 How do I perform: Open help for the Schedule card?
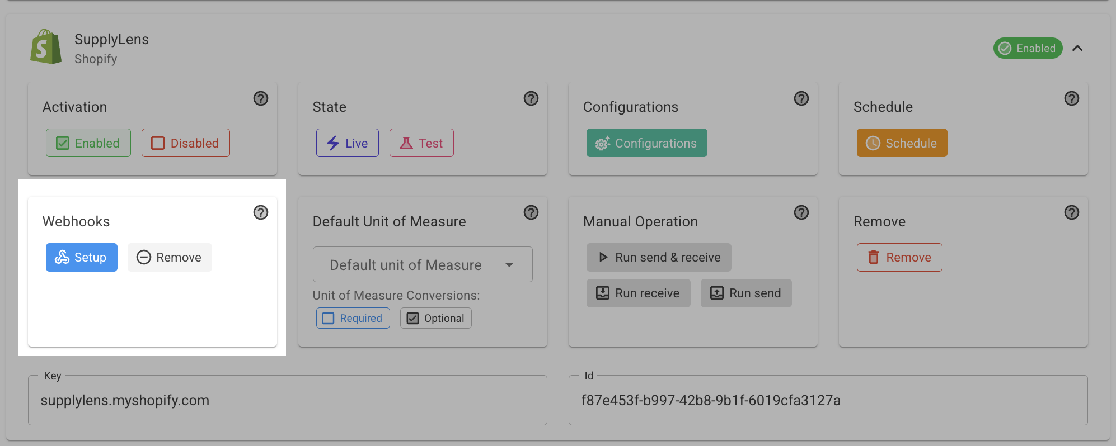[1072, 98]
